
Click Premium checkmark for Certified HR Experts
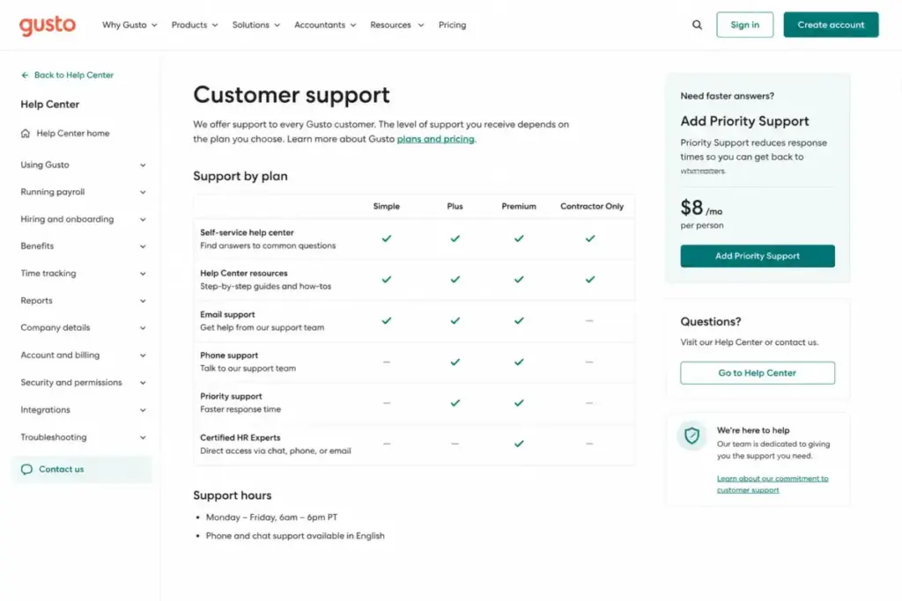[x=519, y=443]
